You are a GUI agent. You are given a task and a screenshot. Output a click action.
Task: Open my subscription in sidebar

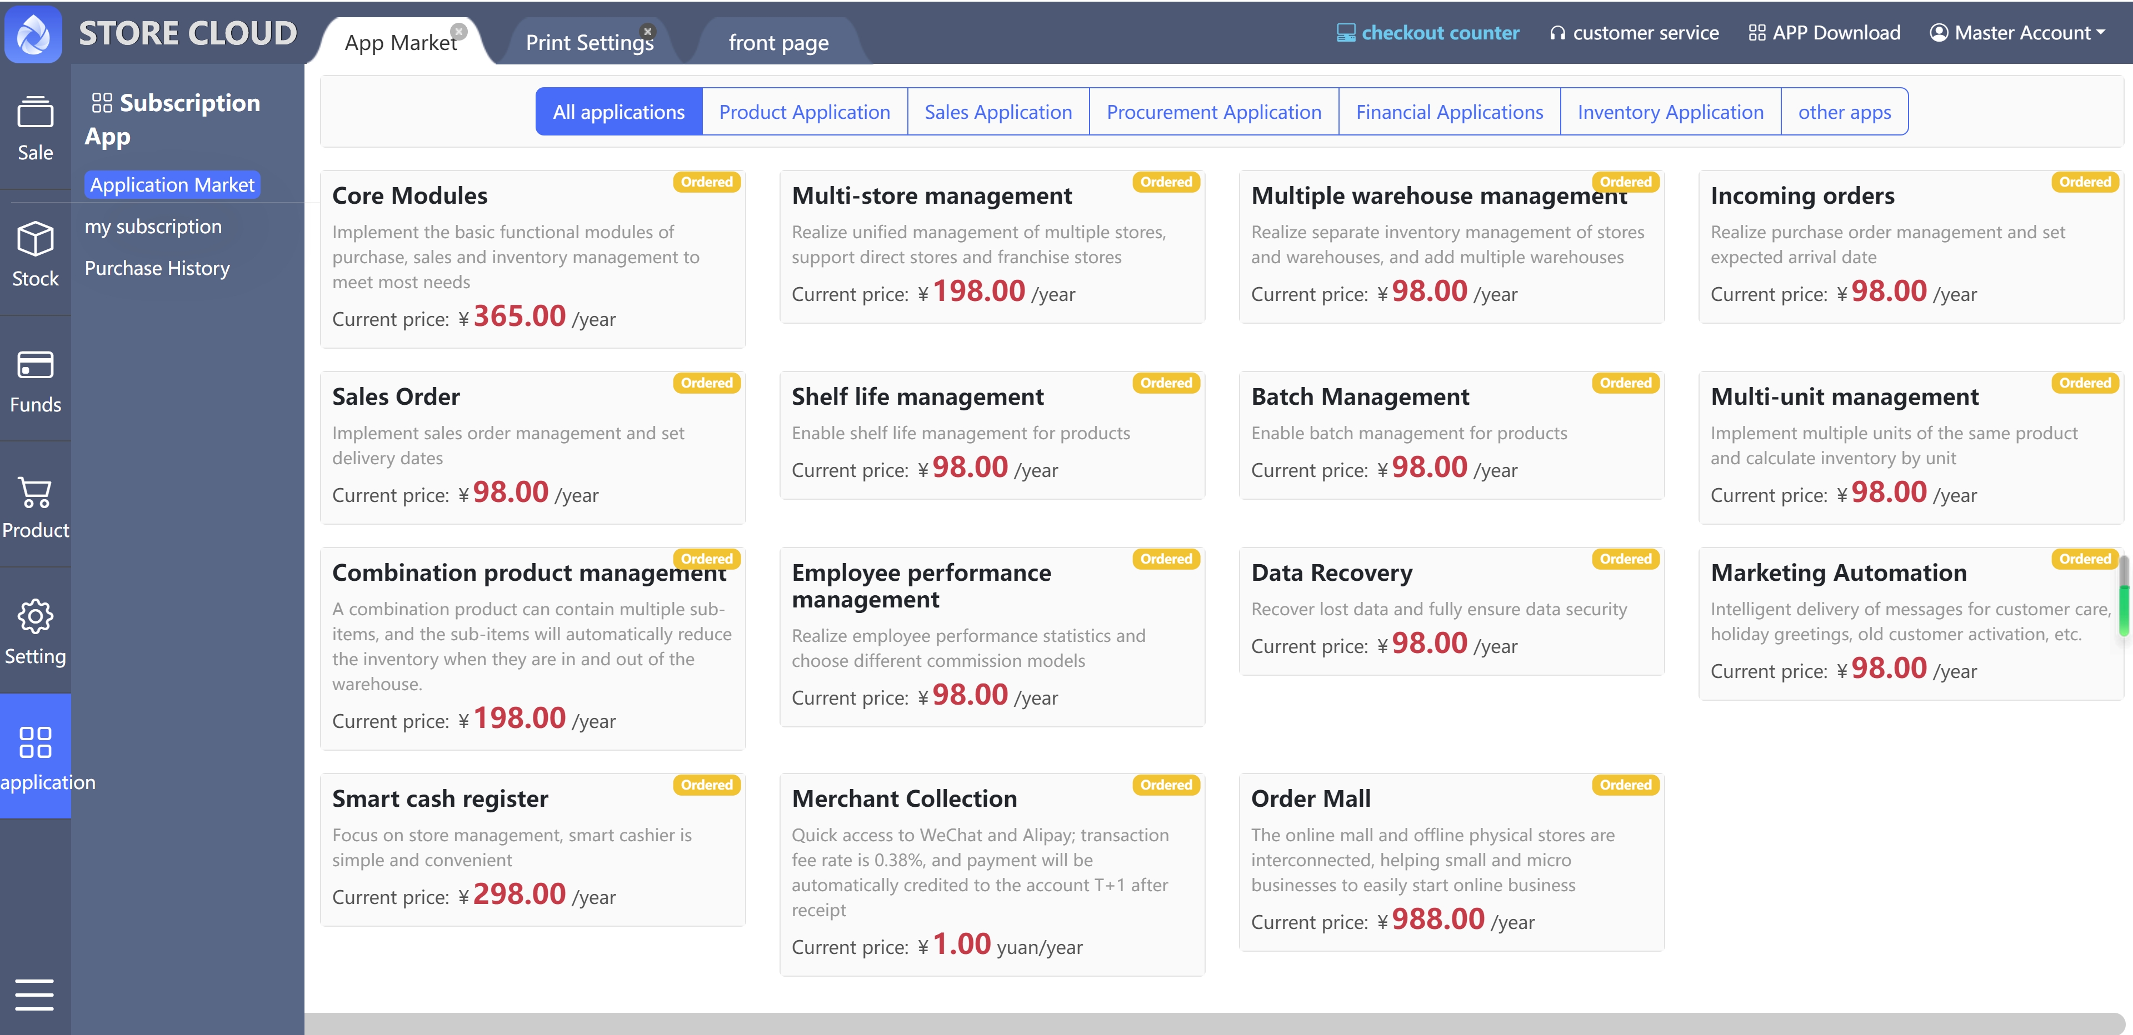tap(153, 227)
